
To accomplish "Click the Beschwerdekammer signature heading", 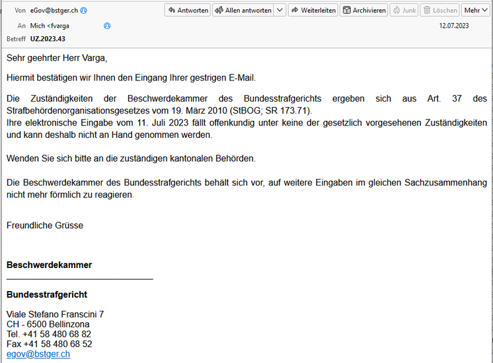I will 50,265.
